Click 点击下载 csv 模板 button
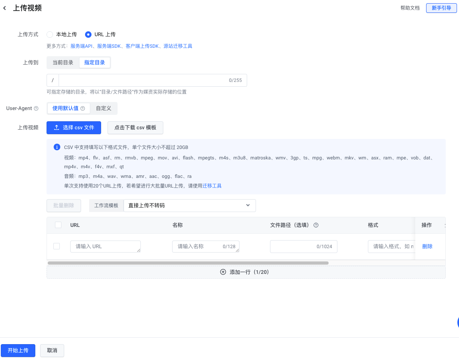459x359 pixels. pyautogui.click(x=135, y=128)
